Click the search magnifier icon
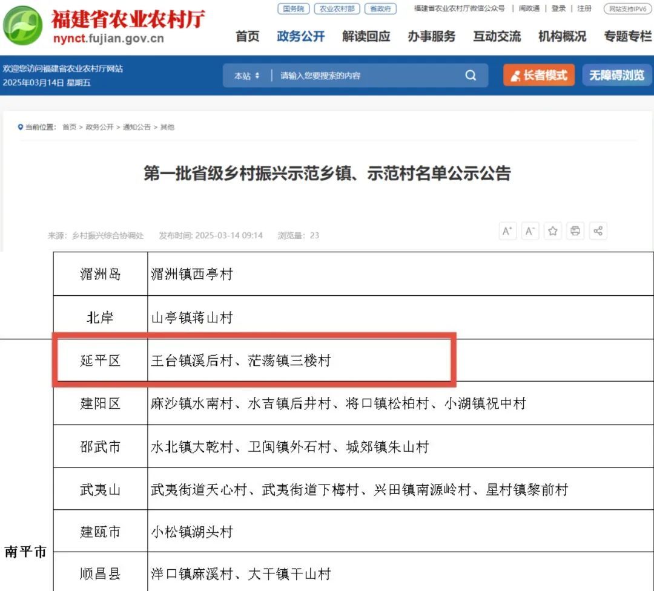The width and height of the screenshot is (654, 591). point(471,76)
